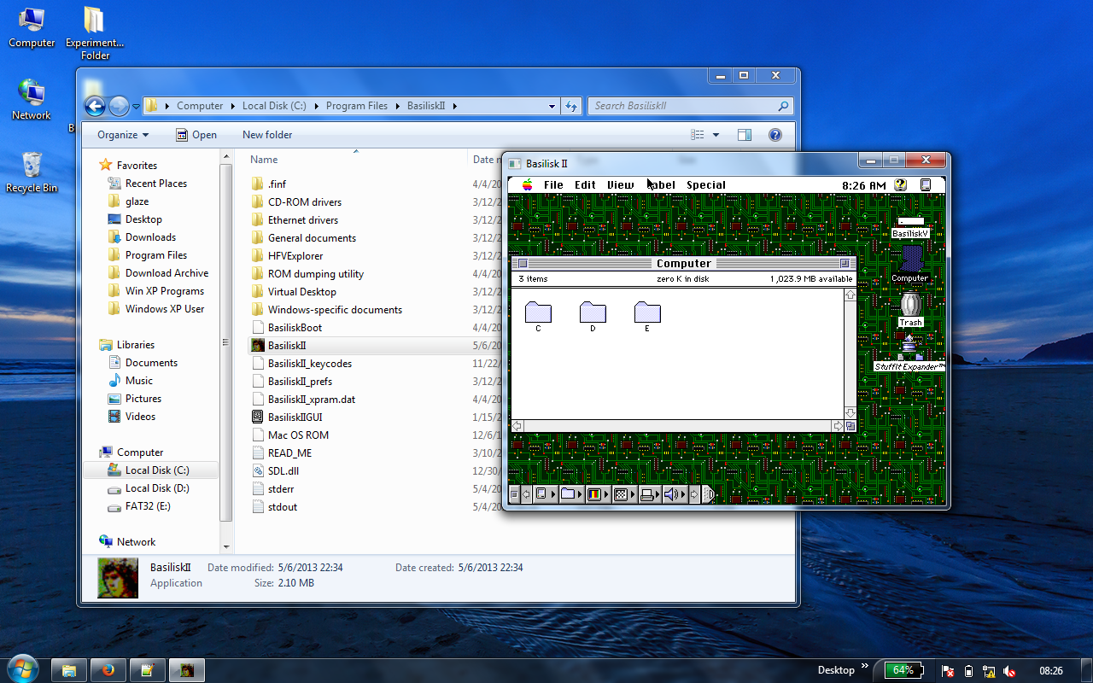
Task: Go back in the BasiliskII Explorer window
Action: pos(95,106)
